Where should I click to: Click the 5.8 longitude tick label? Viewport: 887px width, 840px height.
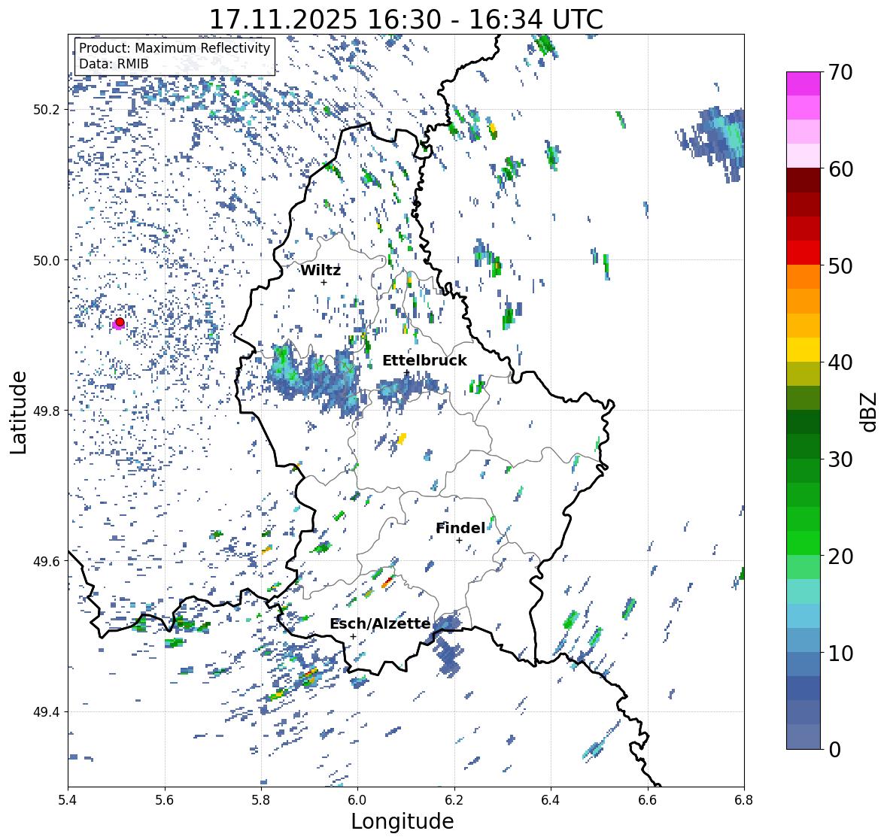(x=261, y=799)
